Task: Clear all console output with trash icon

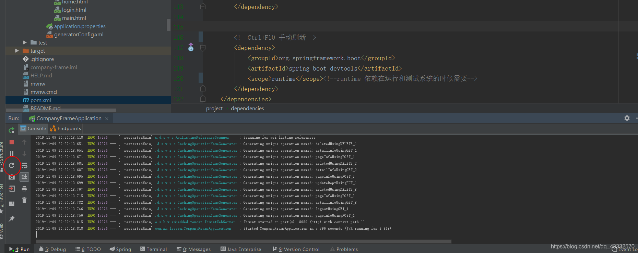Action: point(24,200)
